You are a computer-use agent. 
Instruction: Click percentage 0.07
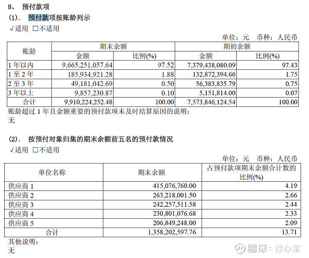coord(291,93)
